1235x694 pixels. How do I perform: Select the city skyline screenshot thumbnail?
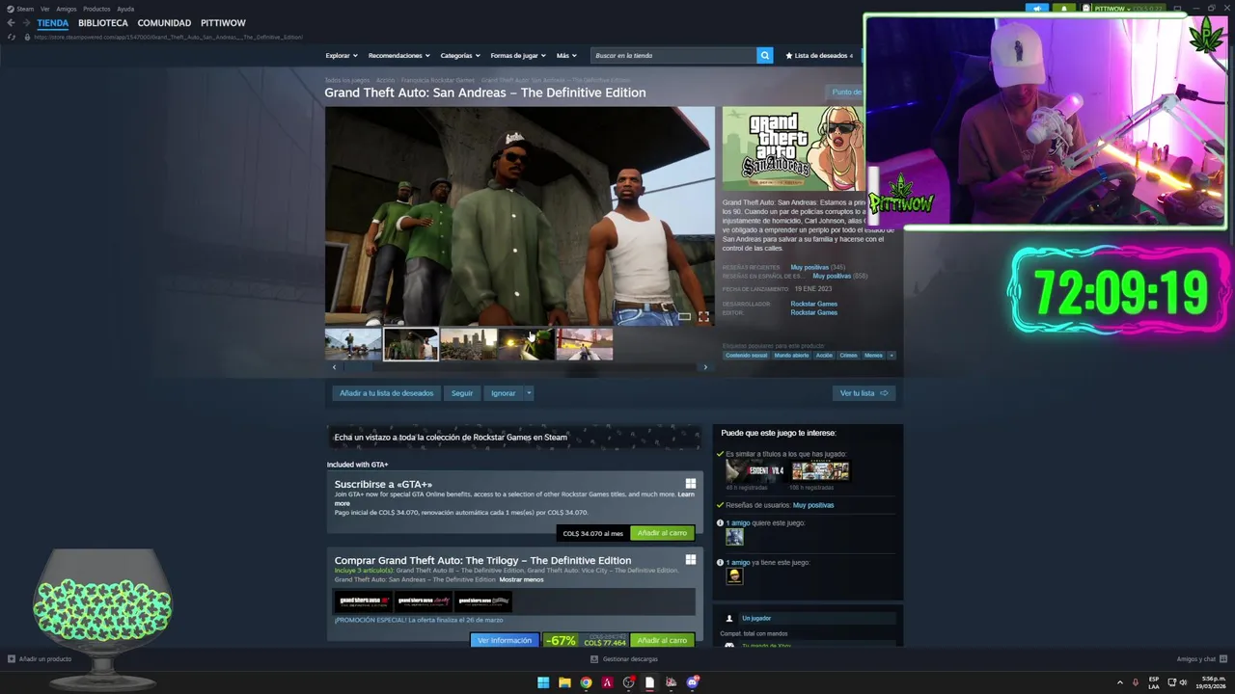pyautogui.click(x=469, y=344)
